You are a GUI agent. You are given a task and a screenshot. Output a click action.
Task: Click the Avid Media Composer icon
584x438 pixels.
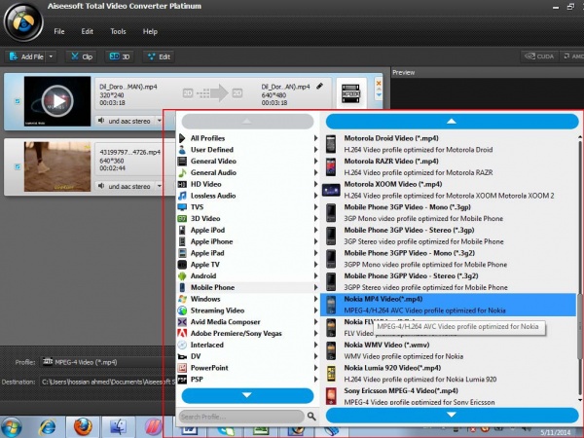click(182, 322)
